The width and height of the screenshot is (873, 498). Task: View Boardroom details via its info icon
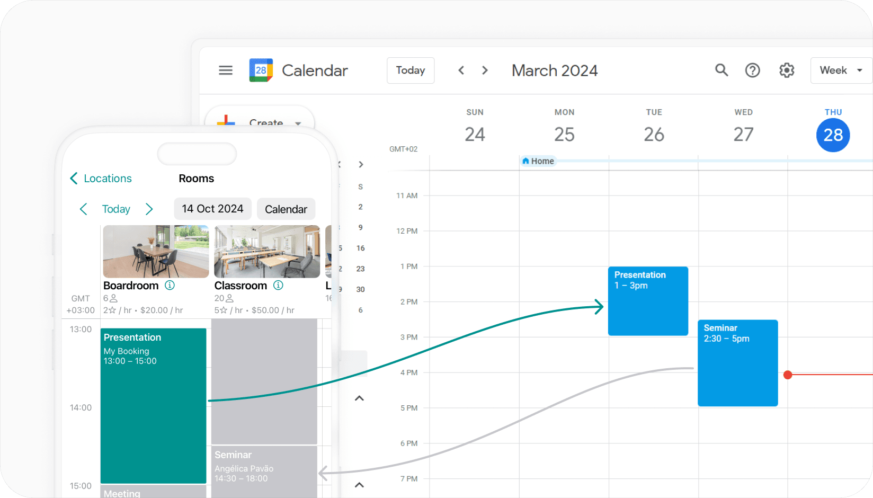(x=170, y=285)
